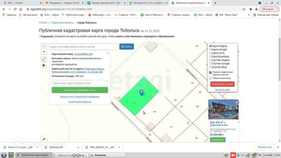Reload the current page
Screen dimensions: 281x158
(15, 9)
